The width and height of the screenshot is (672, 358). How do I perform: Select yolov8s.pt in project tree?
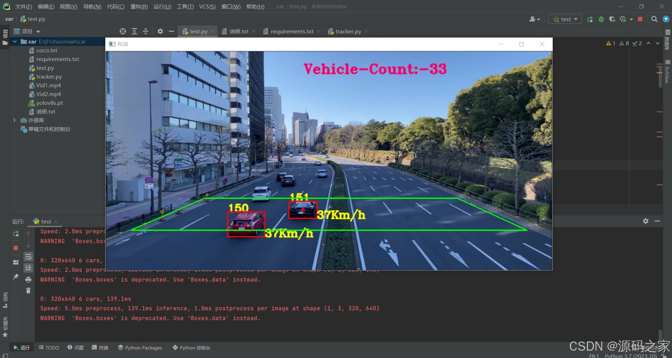[49, 103]
